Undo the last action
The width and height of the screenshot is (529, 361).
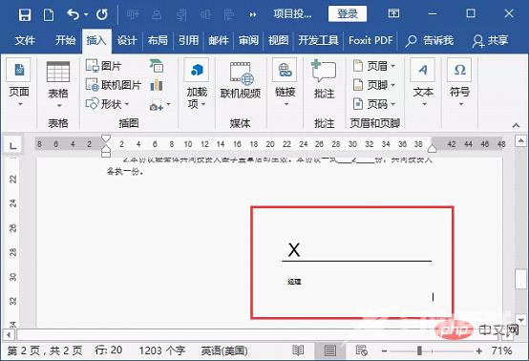click(x=73, y=14)
